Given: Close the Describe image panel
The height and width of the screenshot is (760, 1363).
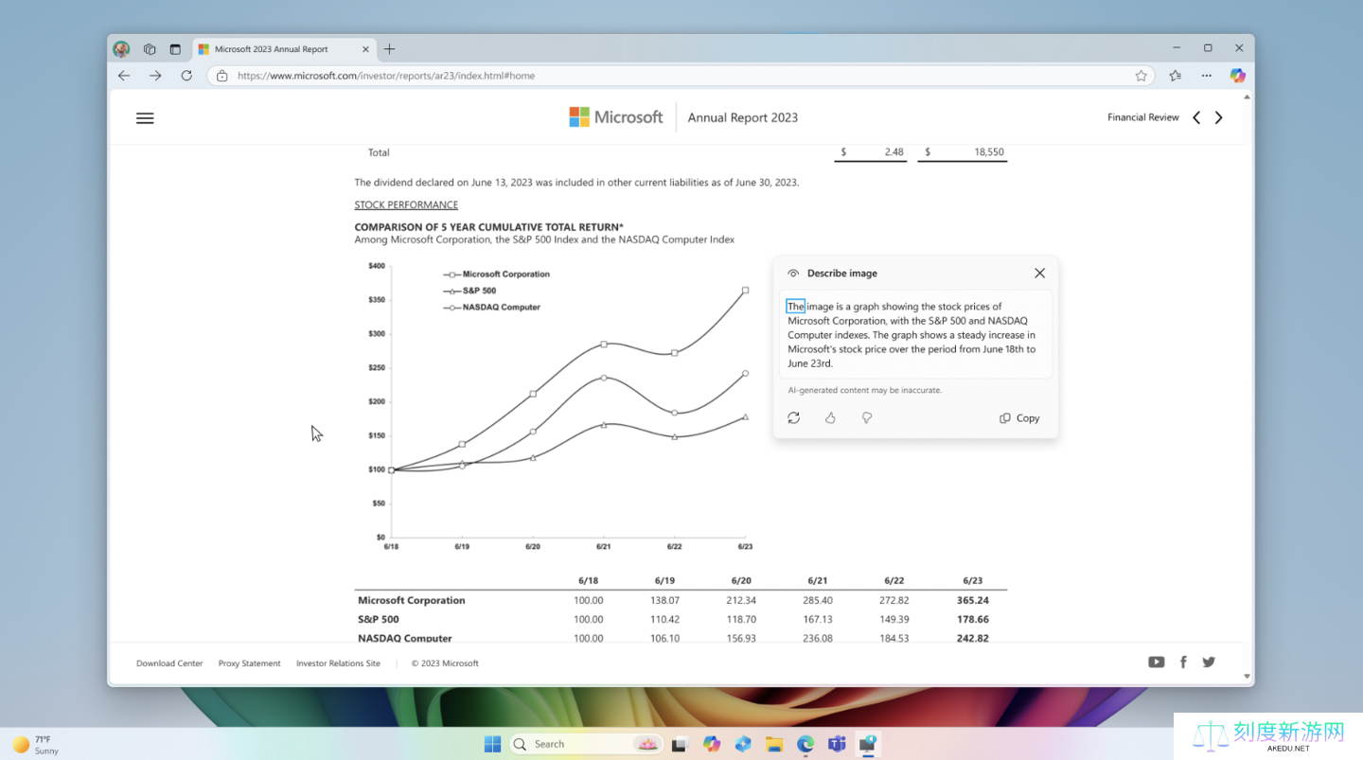Looking at the screenshot, I should pyautogui.click(x=1039, y=274).
